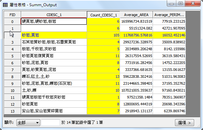Click cell 硬頁岩板岩千枚岩夾砂岩
203x130 pixels.
(x=54, y=97)
